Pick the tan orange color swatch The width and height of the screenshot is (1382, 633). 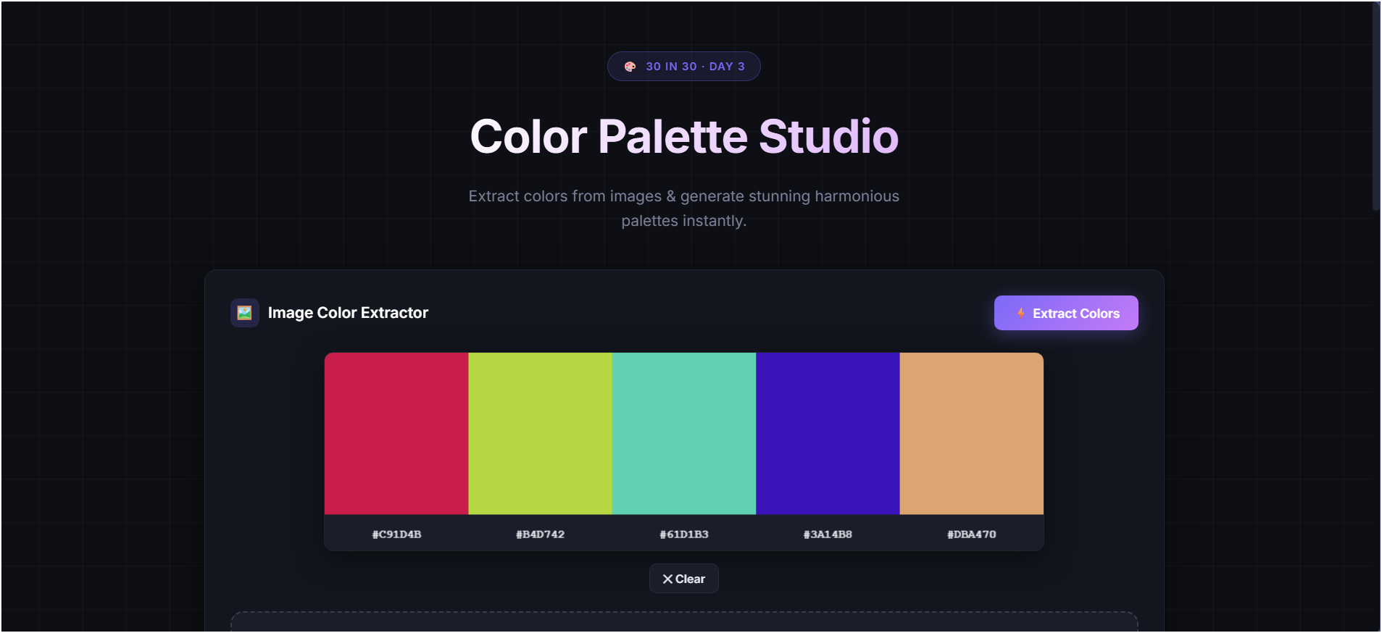pos(972,434)
